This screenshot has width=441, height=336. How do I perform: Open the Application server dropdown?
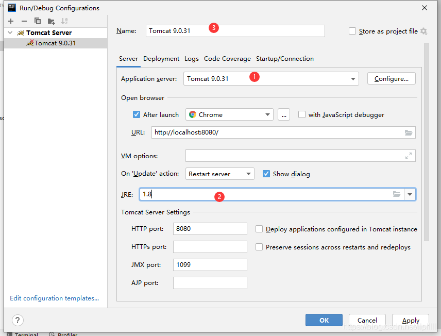pyautogui.click(x=271, y=79)
